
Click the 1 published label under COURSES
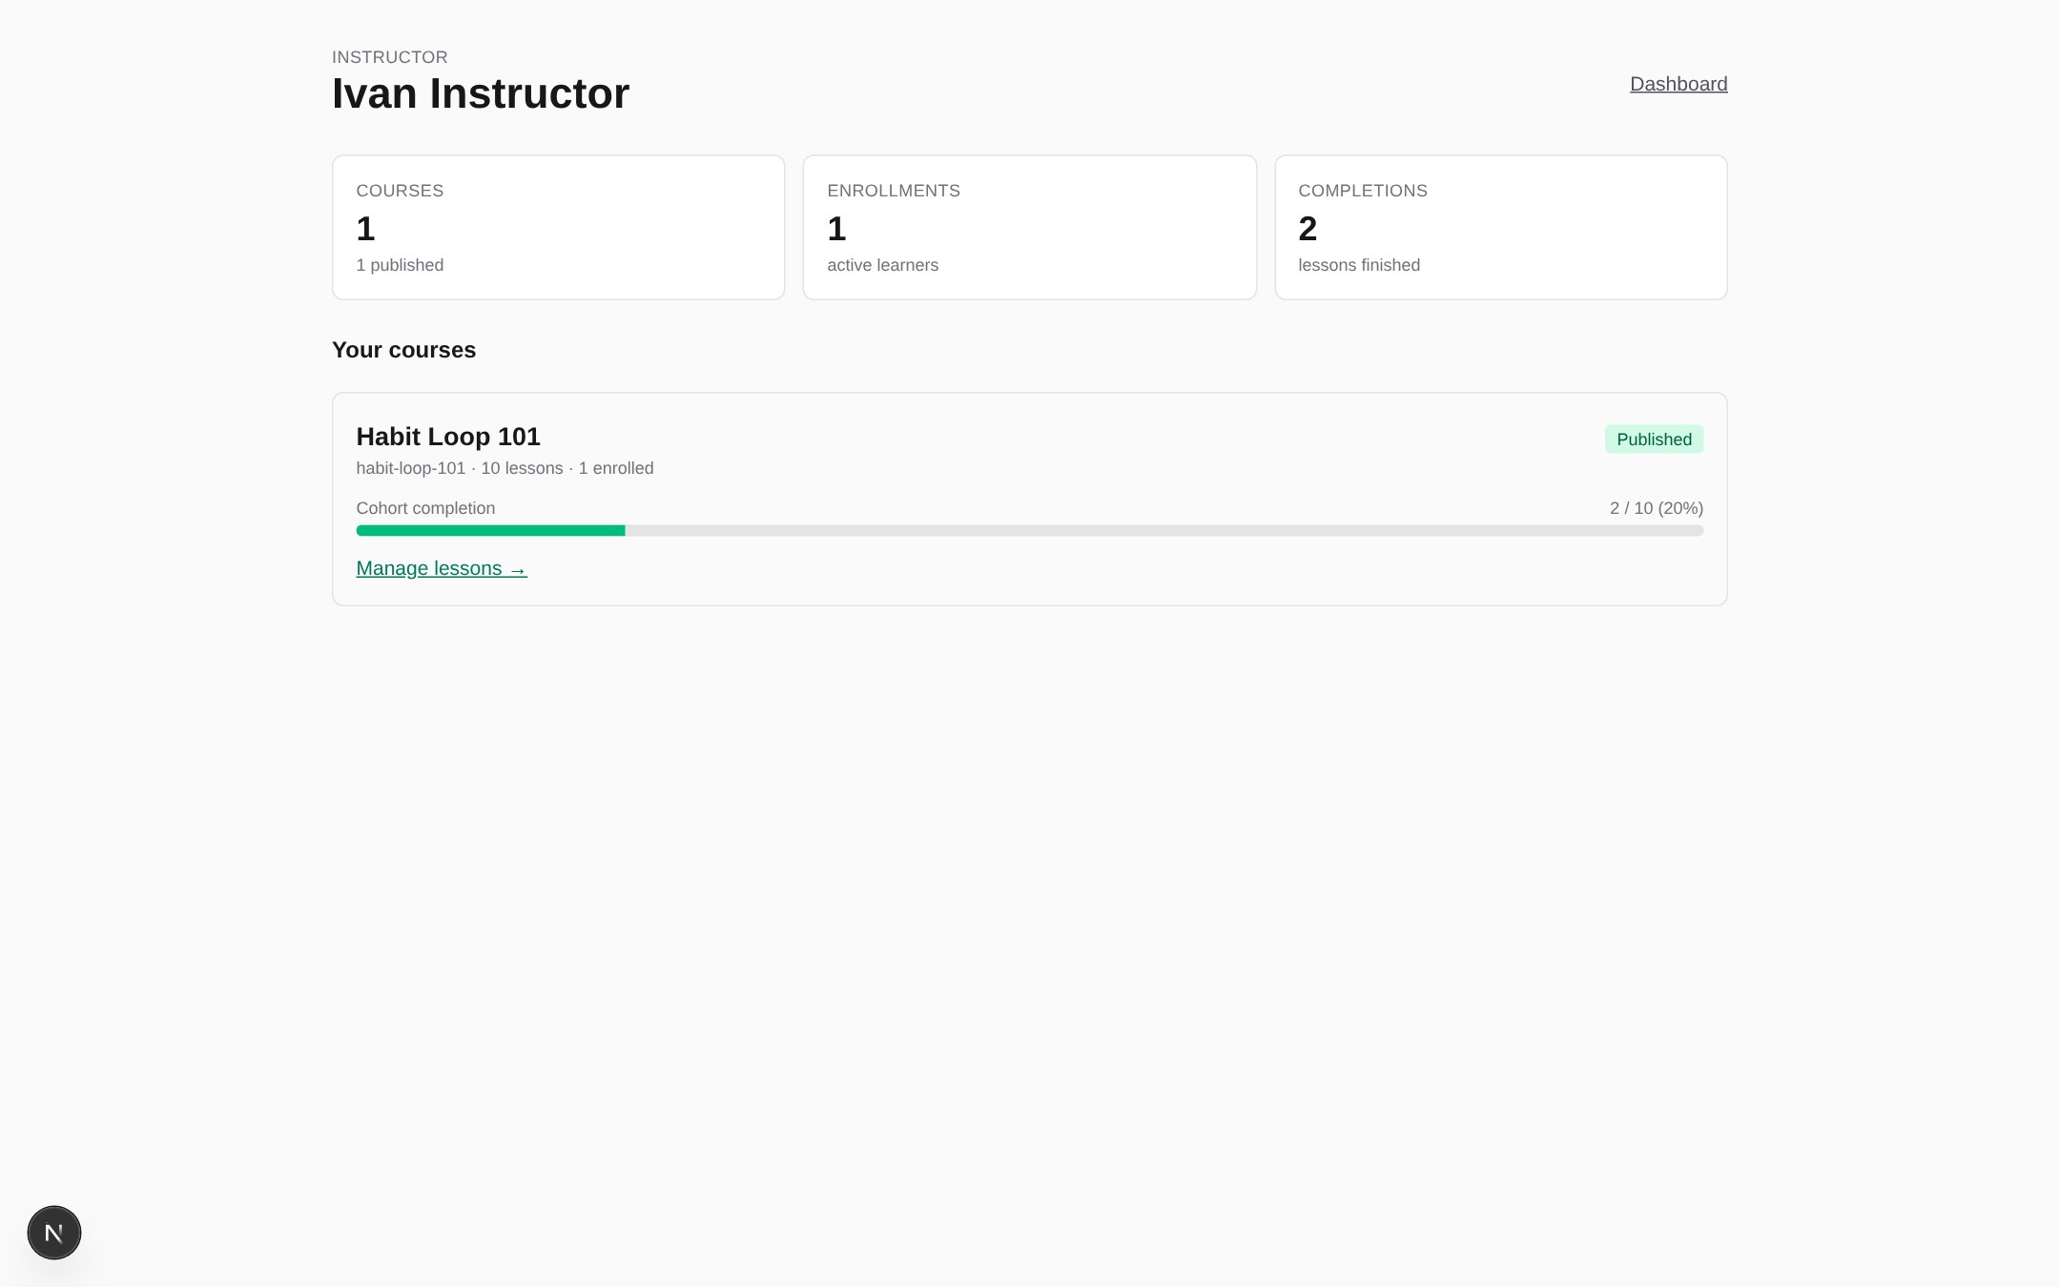click(400, 265)
